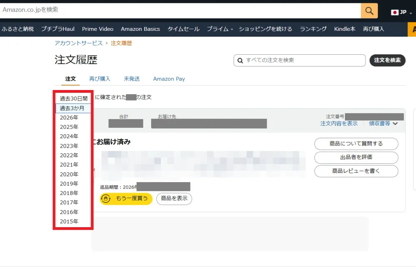Screen dimensions: 416x277
Task: Switch to 再び購入 tab
Action: (x=100, y=79)
